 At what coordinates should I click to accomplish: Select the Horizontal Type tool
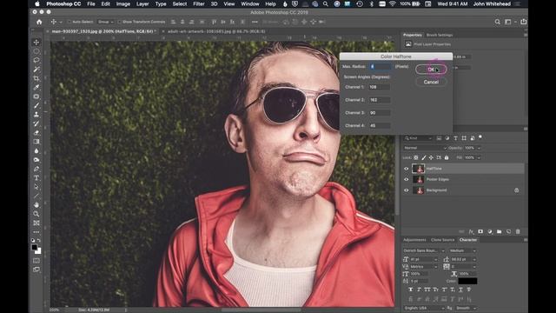[x=36, y=177]
